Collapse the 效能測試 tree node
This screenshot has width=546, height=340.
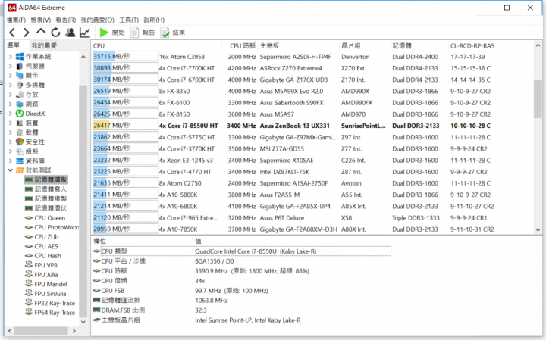[x=10, y=170]
